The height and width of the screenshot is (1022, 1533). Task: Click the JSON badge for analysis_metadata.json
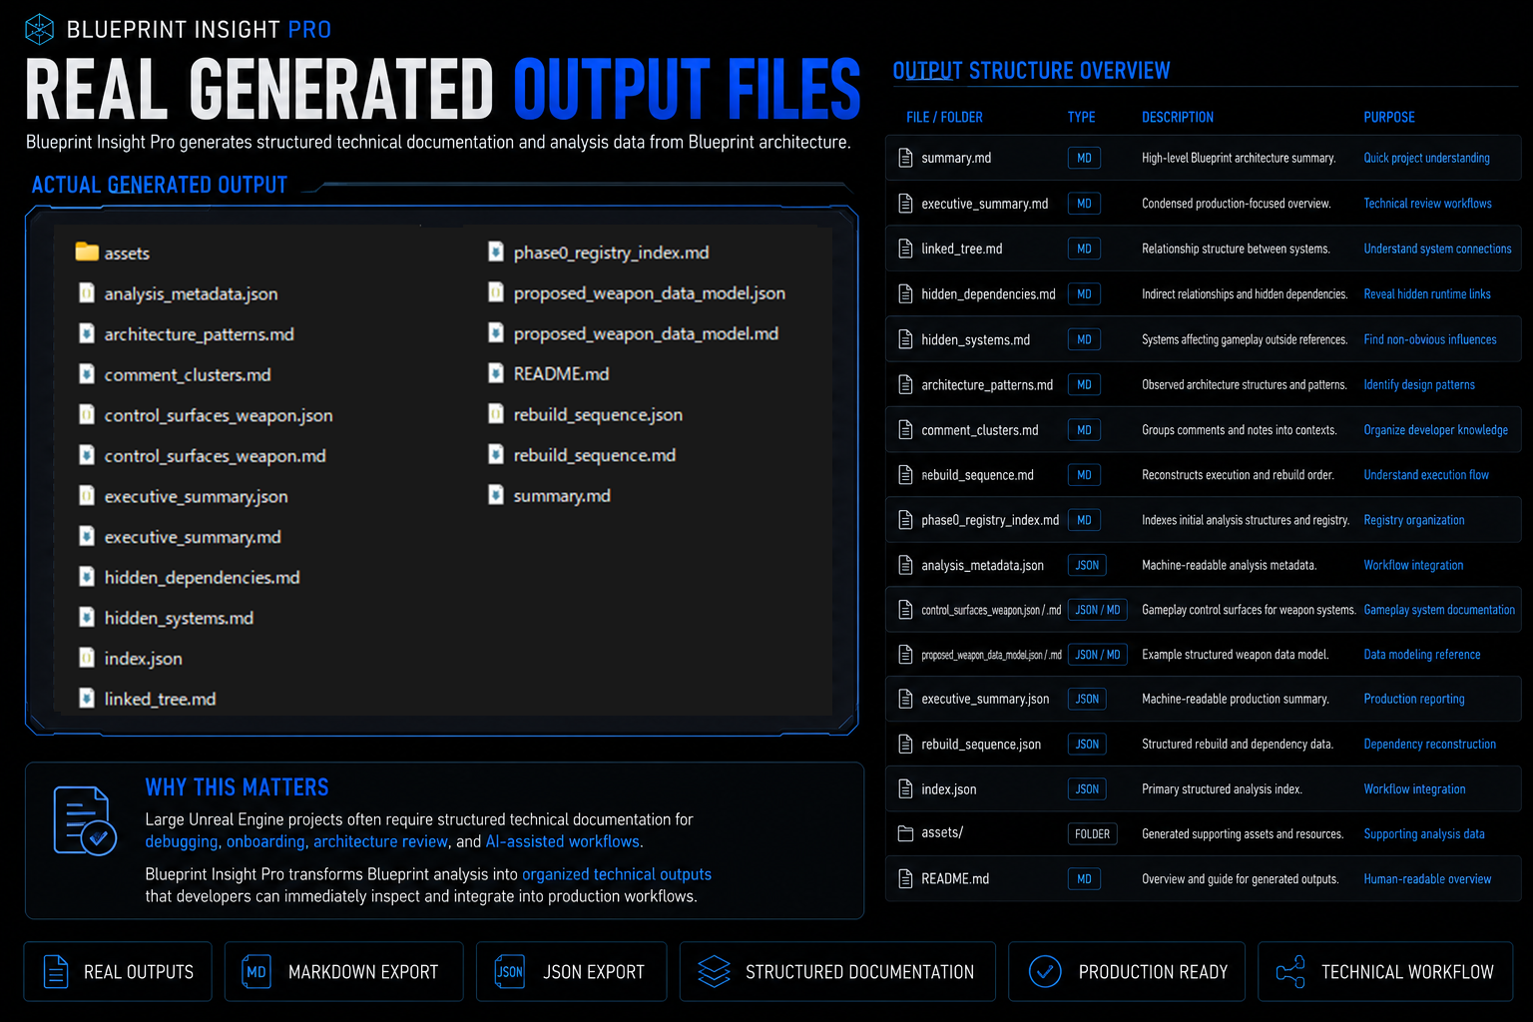(1087, 565)
